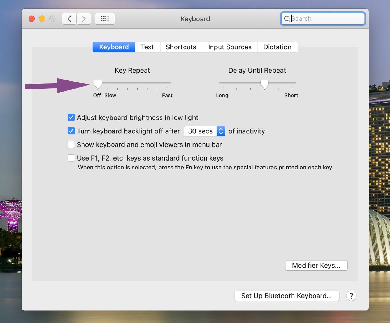Switch to the Text tab

pyautogui.click(x=147, y=47)
